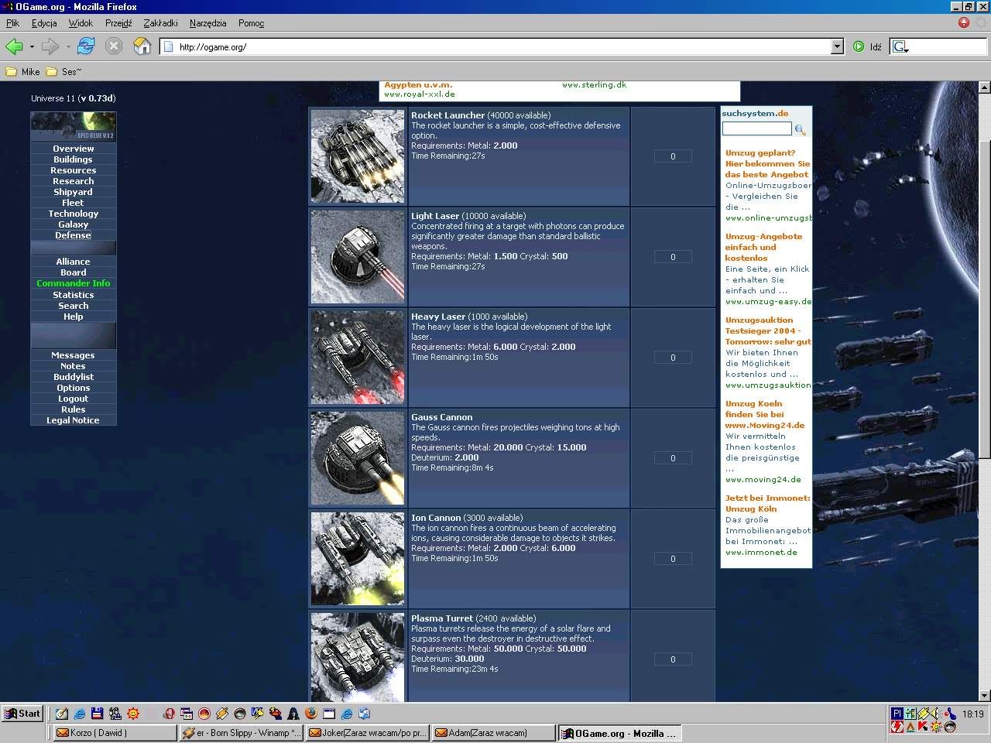Focus the Plasma Turret quantity field
The image size is (991, 743).
[x=673, y=659]
